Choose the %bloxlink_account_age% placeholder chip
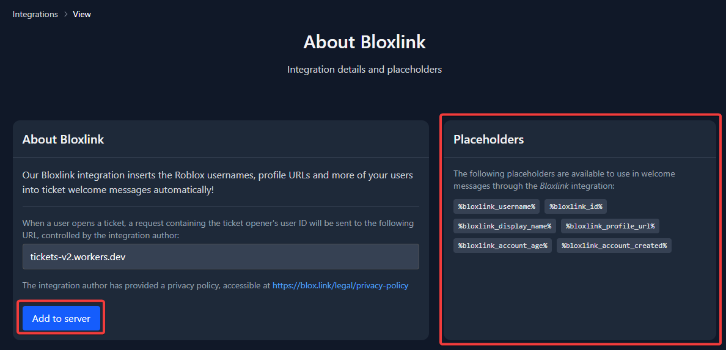 click(x=503, y=246)
